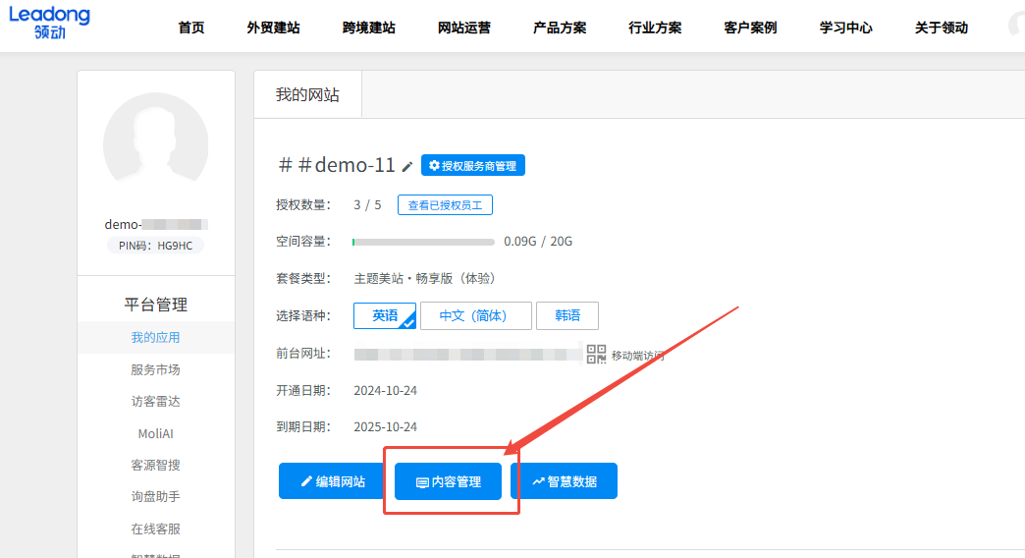The height and width of the screenshot is (558, 1025).
Task: Click the 空间容量 usage progress bar
Action: [x=423, y=242]
